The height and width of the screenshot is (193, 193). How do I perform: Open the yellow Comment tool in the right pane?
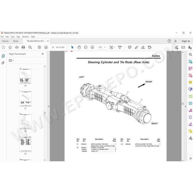click(190, 82)
